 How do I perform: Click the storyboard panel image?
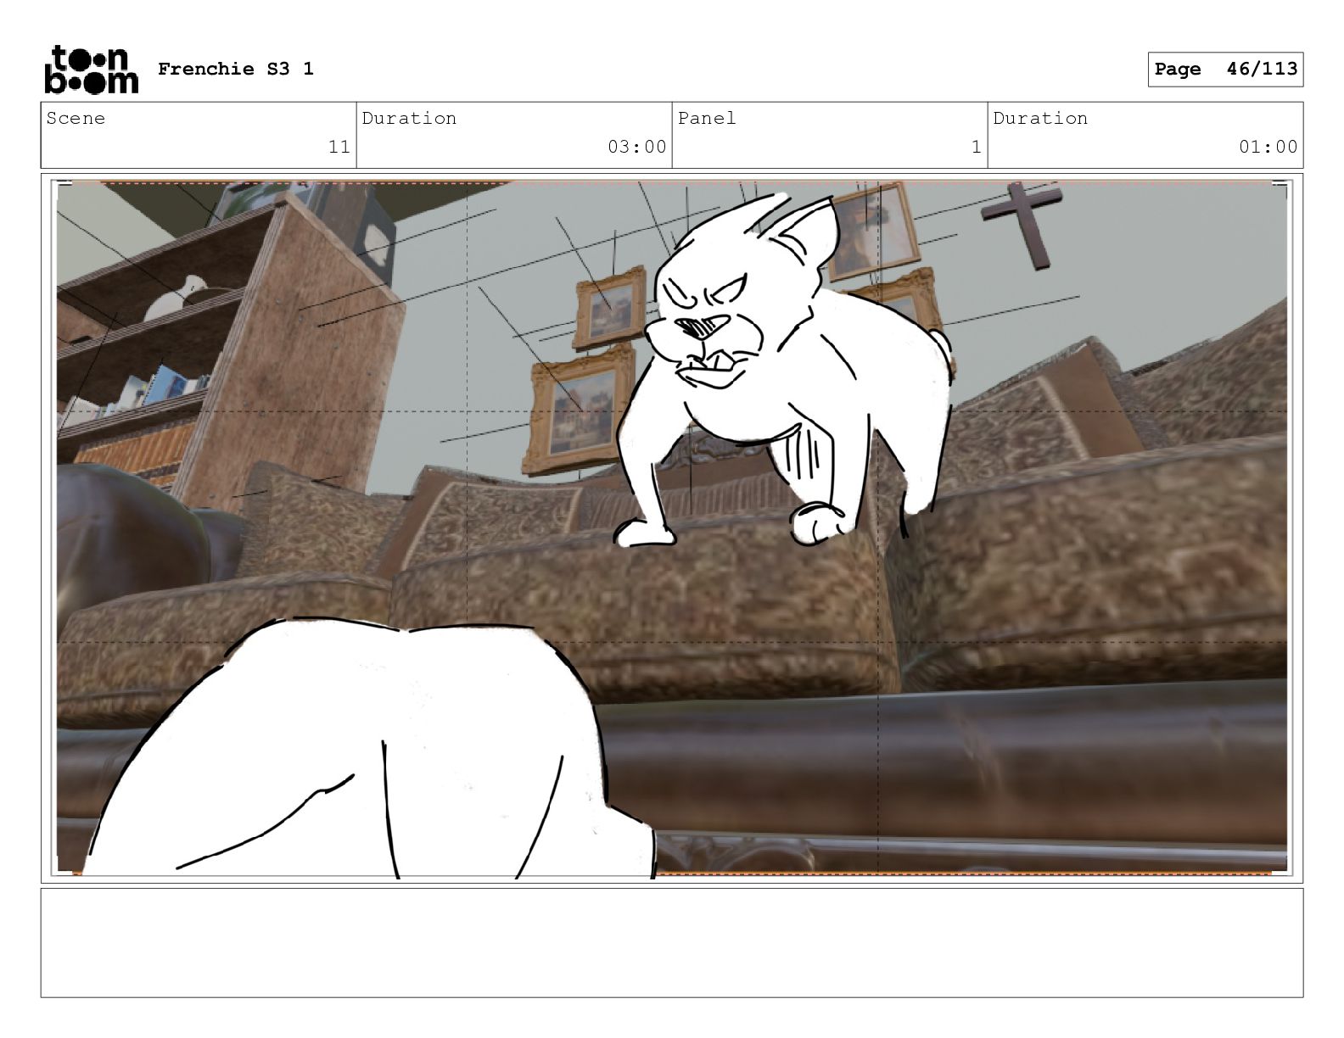pos(672,528)
